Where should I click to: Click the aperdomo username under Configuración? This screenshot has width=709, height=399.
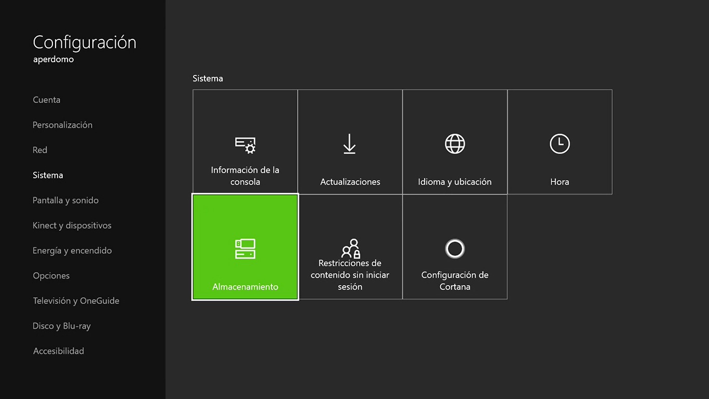[53, 59]
